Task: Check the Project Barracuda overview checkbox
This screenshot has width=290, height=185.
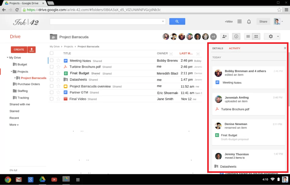Action: point(52,86)
